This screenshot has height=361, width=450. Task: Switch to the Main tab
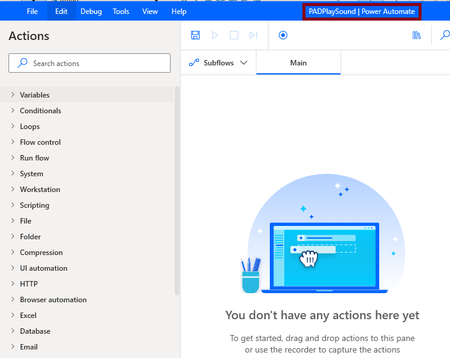click(298, 62)
